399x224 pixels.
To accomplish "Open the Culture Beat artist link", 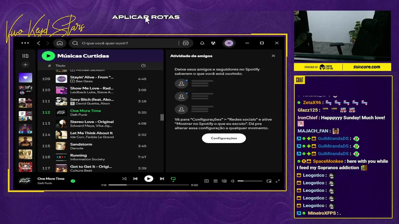I will [81, 170].
